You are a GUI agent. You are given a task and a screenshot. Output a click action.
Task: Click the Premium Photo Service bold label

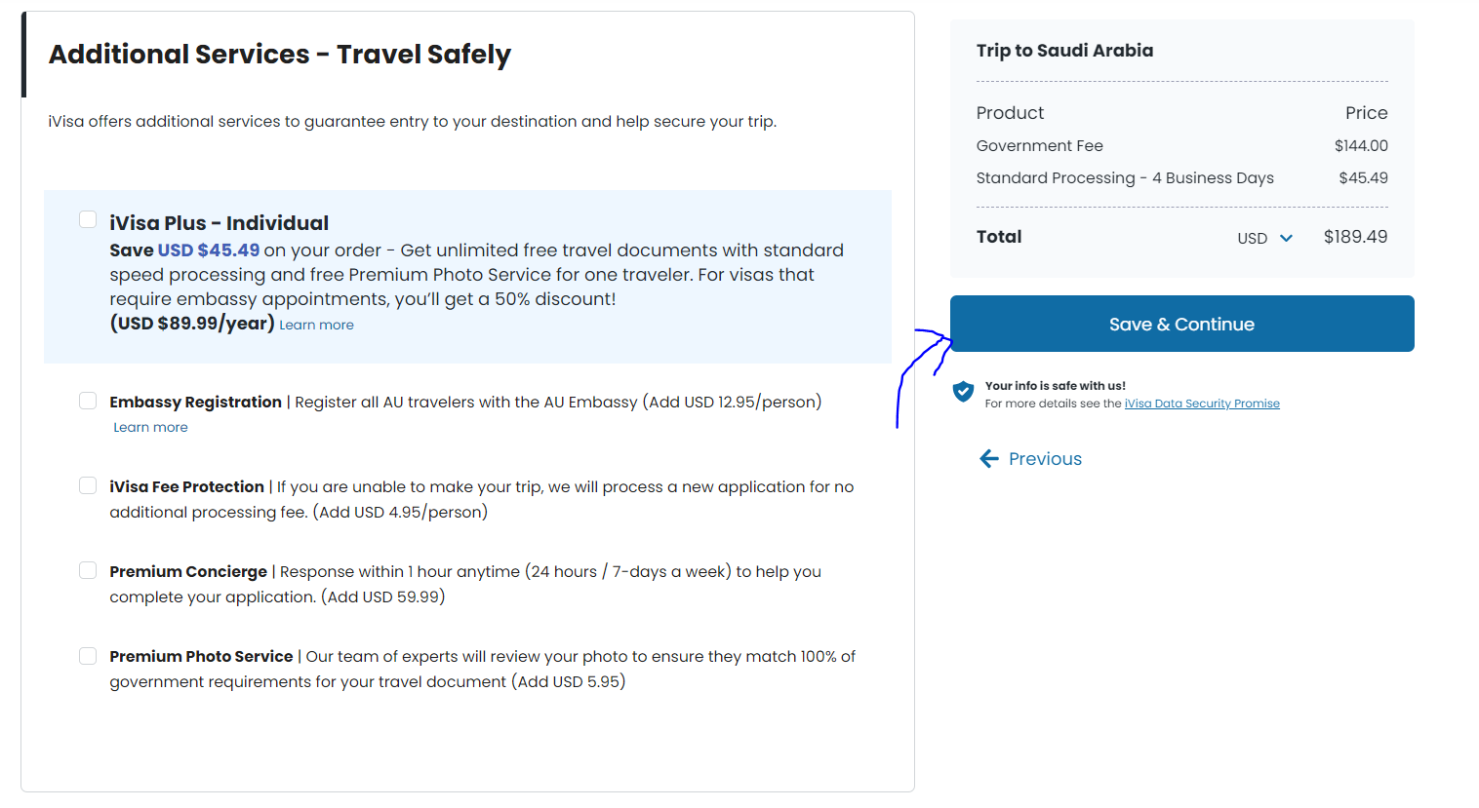pos(201,656)
